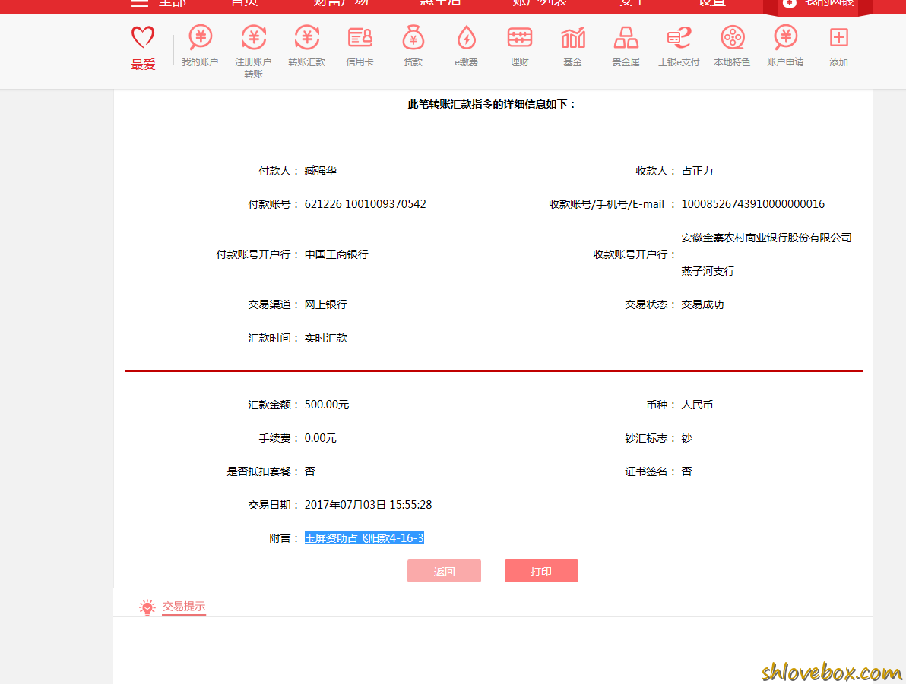Click currency value 人民币
Image resolution: width=906 pixels, height=684 pixels.
tap(698, 405)
